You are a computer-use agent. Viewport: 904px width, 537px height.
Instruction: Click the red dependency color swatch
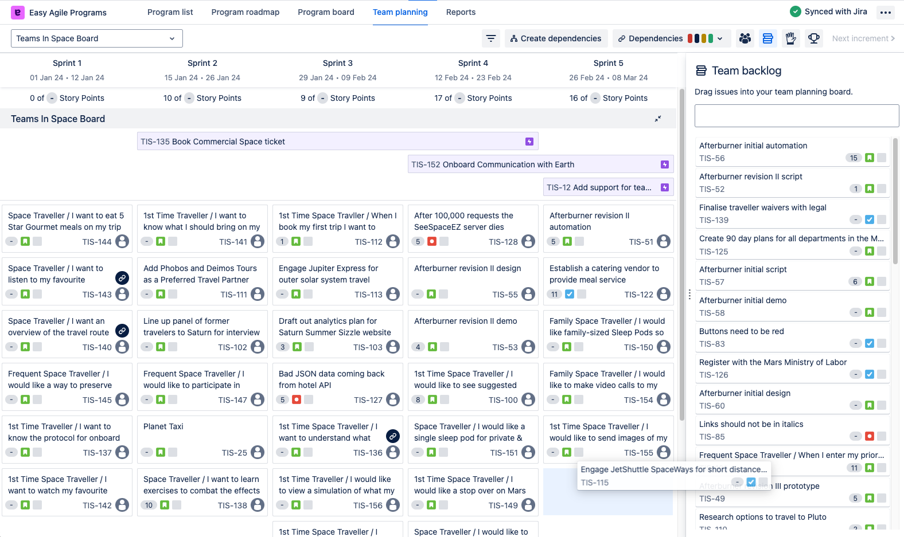(x=690, y=38)
